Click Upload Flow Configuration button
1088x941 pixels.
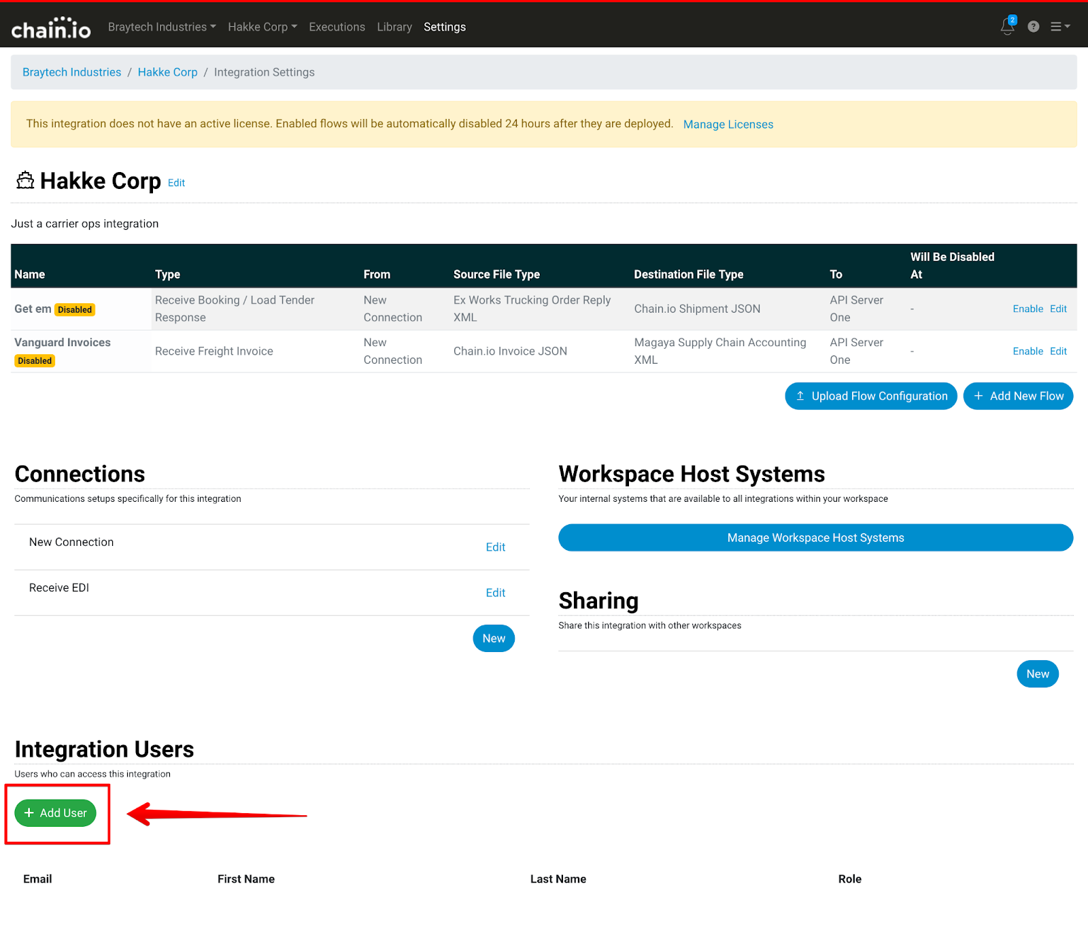click(x=871, y=396)
